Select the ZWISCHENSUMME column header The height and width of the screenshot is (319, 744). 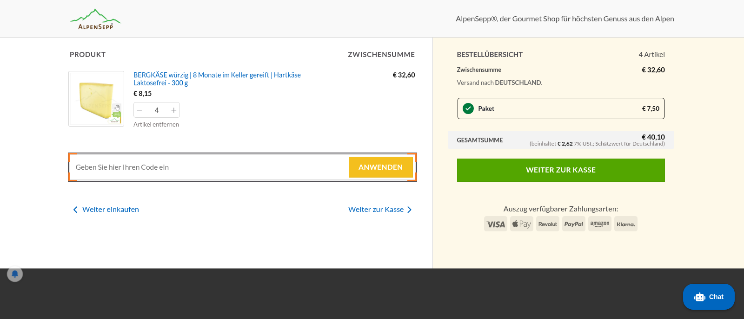coord(381,55)
